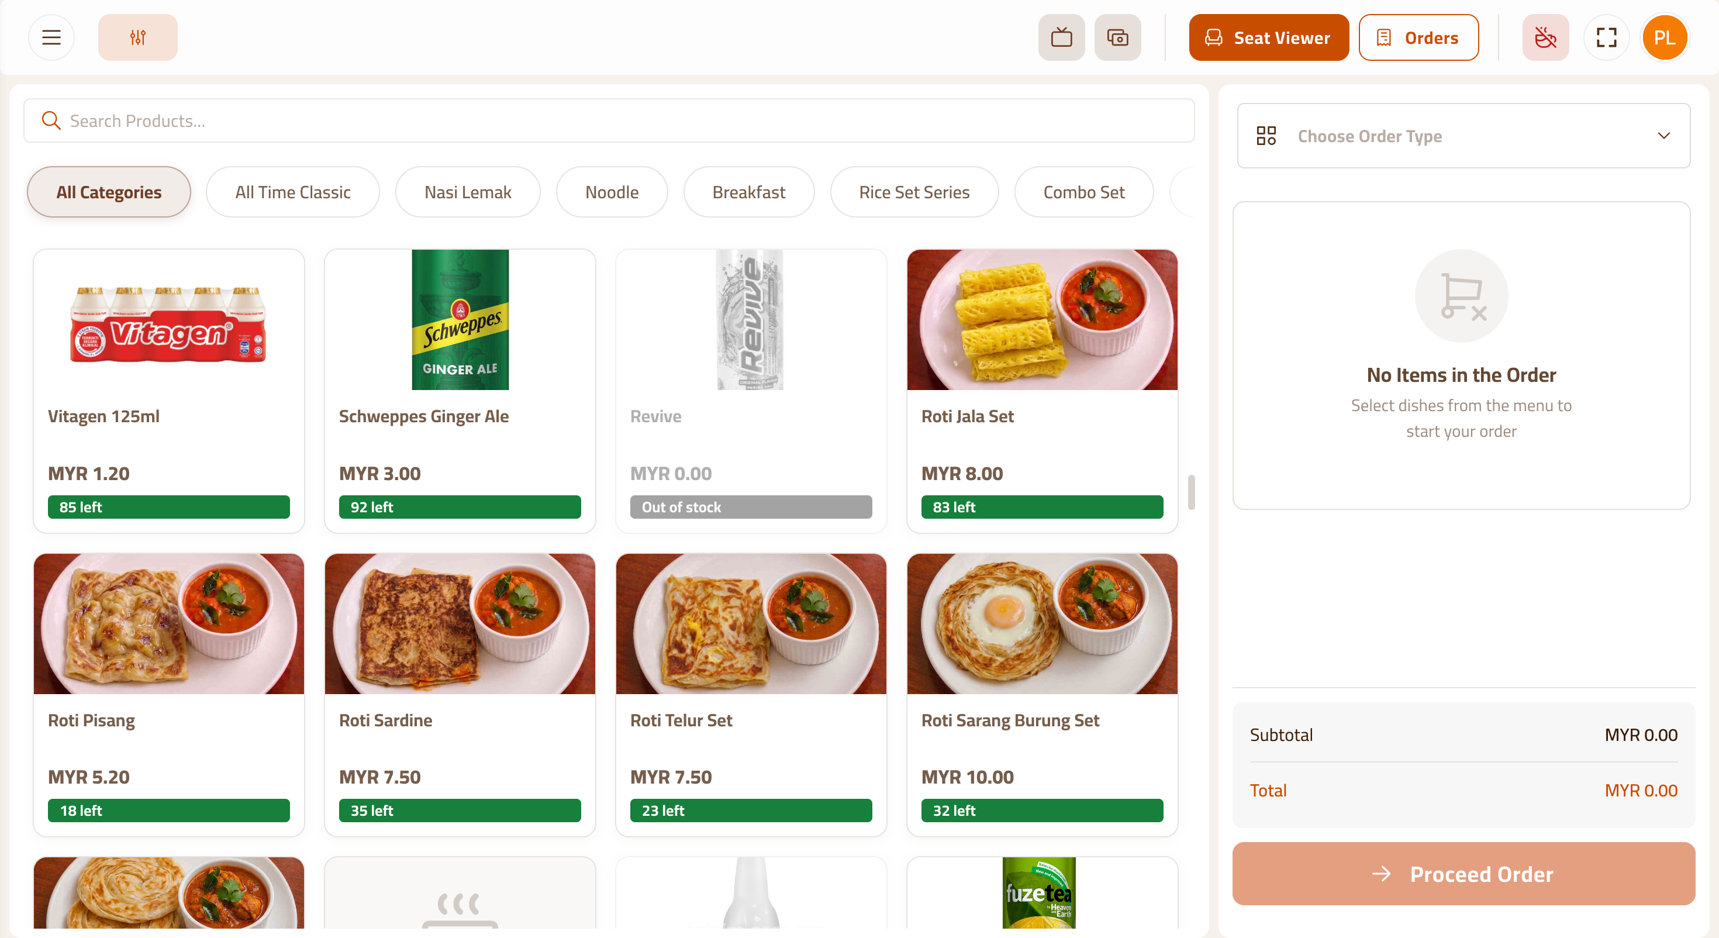Select the Breakfast category

[x=749, y=192]
